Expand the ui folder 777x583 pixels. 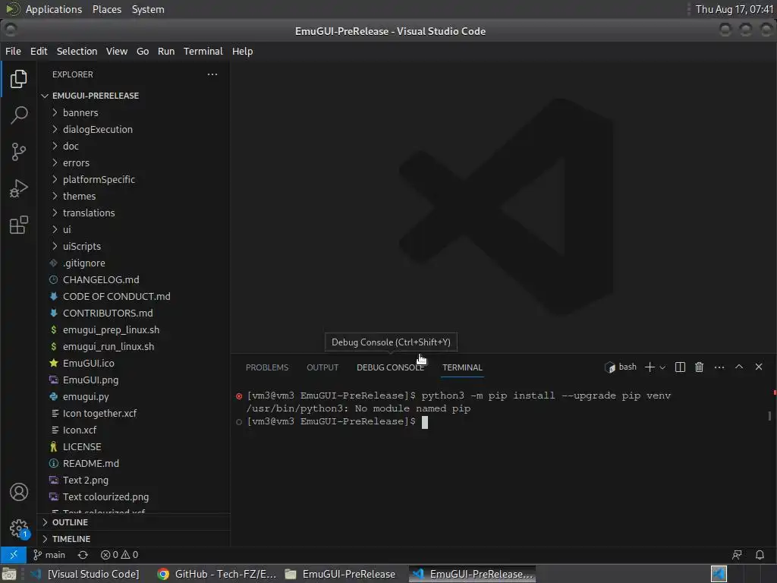(134, 229)
